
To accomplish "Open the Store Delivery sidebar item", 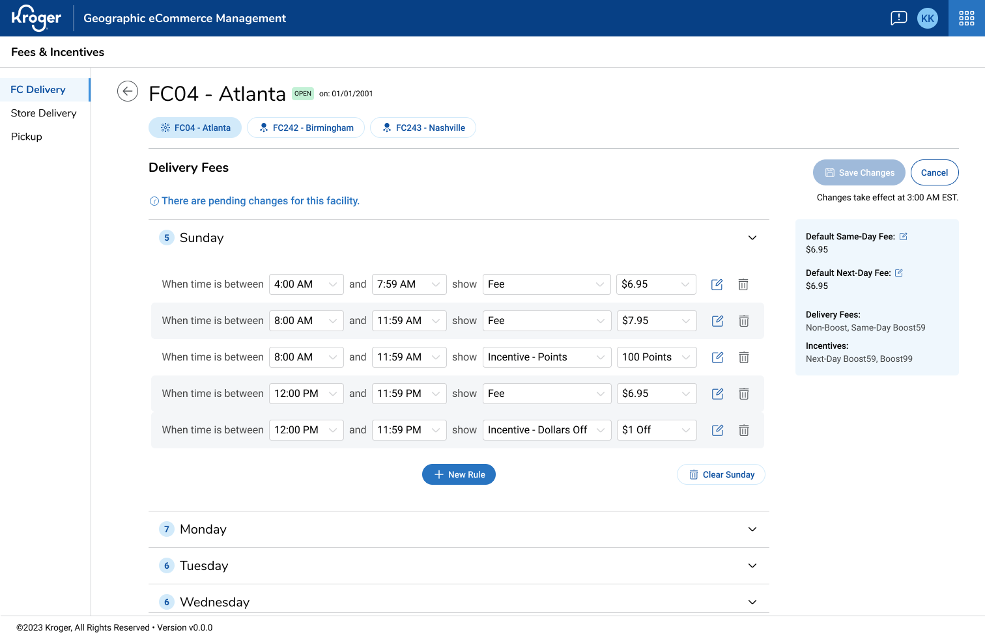I will [44, 113].
